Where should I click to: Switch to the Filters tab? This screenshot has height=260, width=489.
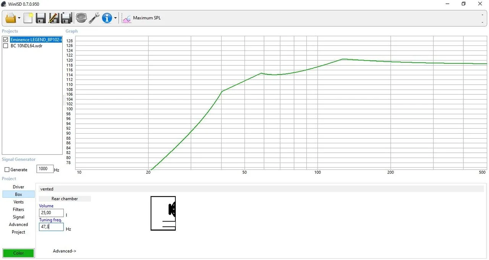(18, 210)
